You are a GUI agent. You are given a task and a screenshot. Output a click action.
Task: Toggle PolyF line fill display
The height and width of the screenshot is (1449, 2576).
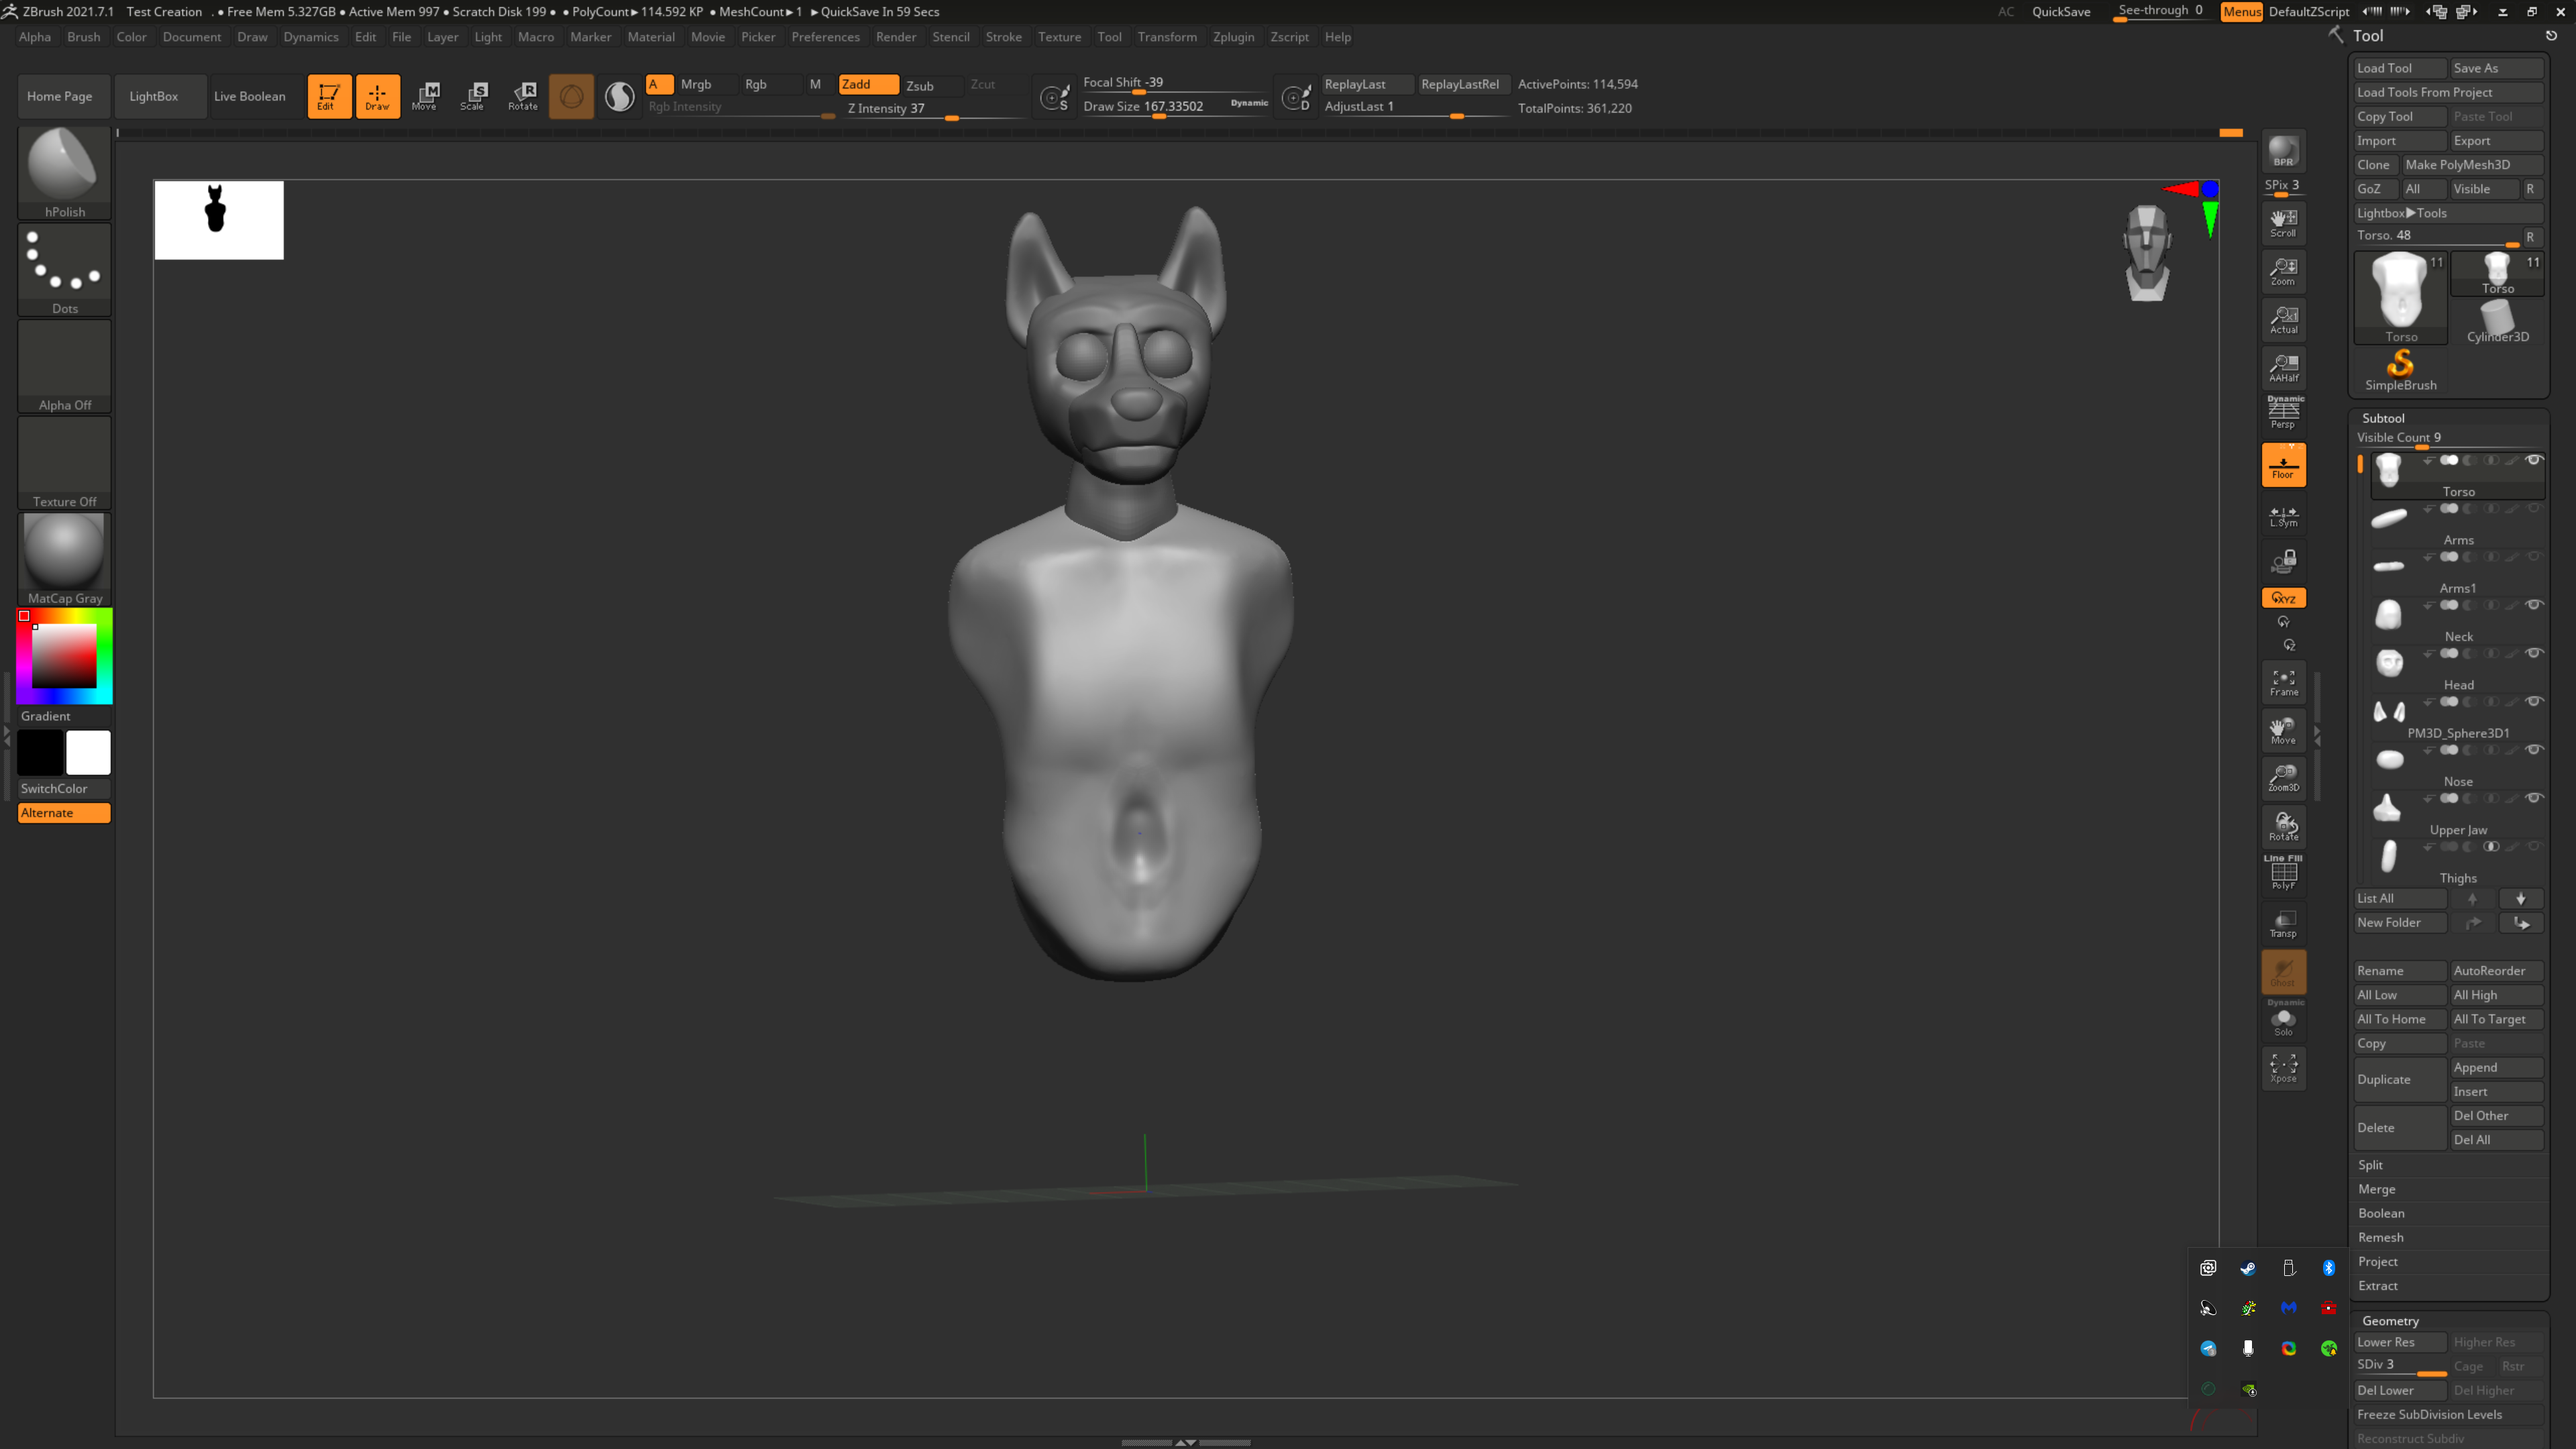(x=2283, y=874)
